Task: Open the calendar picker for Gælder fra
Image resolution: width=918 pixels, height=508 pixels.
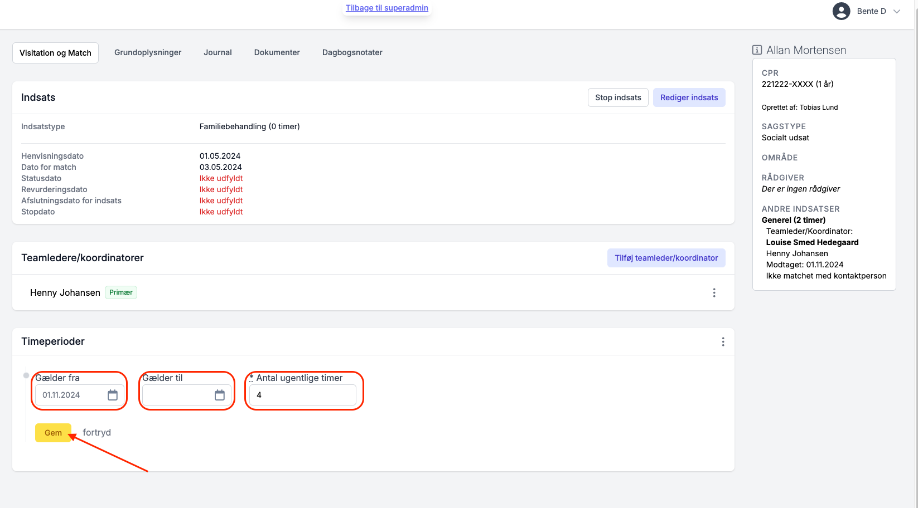Action: pyautogui.click(x=113, y=395)
